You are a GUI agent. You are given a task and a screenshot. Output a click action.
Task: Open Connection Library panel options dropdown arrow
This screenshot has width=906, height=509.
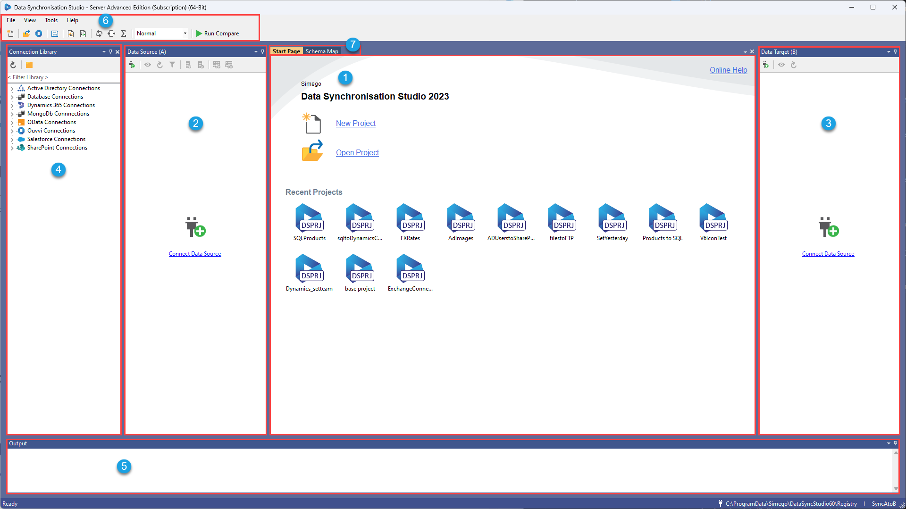104,52
